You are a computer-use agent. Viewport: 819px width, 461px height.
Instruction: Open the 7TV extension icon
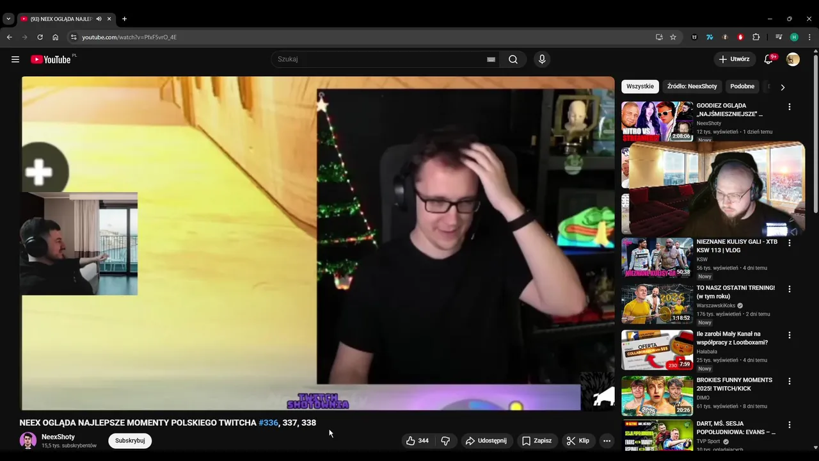pos(710,37)
